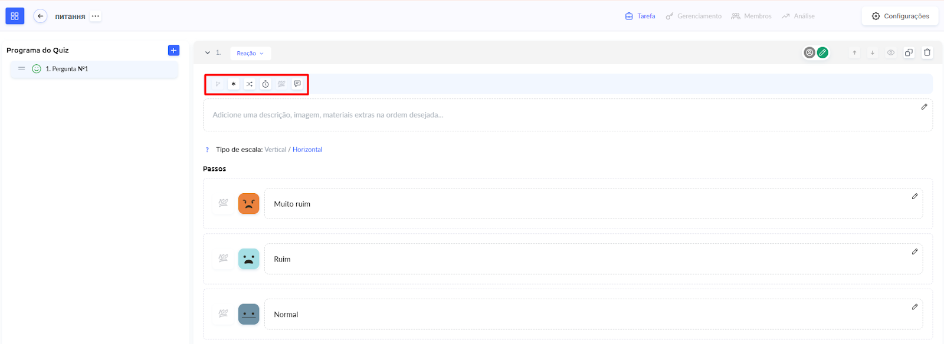
Task: Toggle the required asterisk option
Action: (234, 84)
